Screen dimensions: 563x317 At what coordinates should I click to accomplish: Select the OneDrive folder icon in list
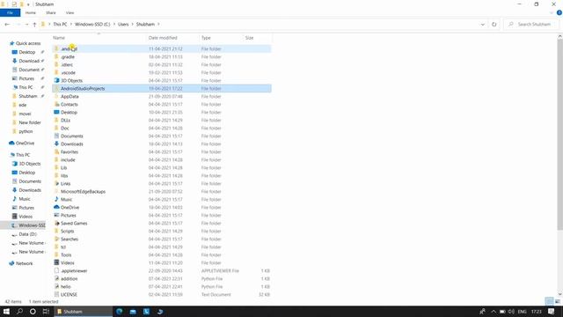tap(56, 207)
